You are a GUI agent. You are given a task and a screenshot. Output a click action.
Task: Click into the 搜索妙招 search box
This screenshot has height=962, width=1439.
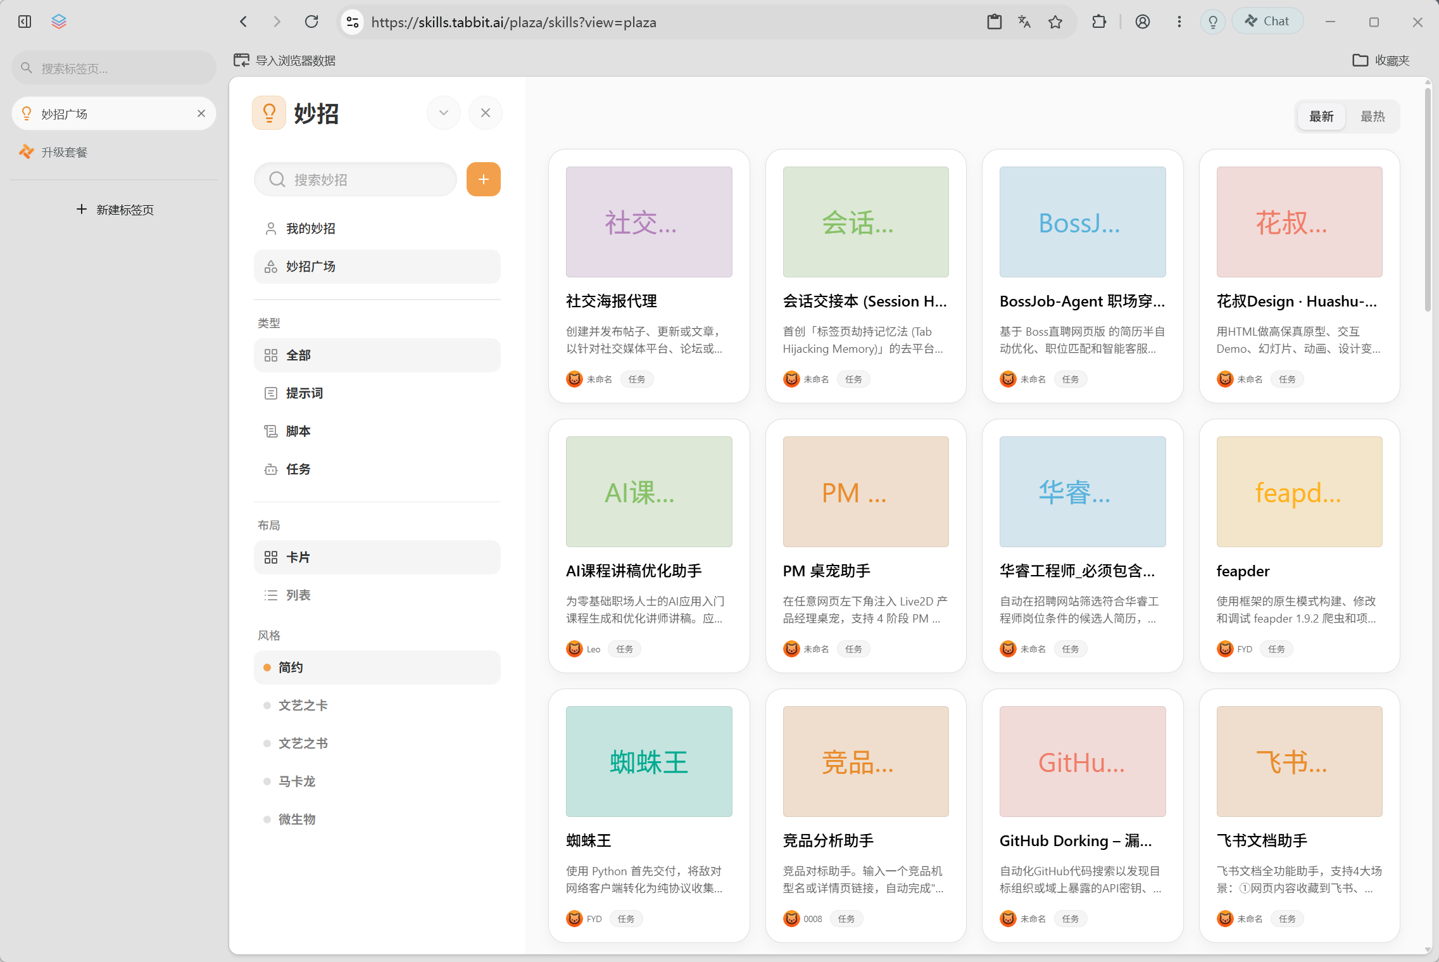pyautogui.click(x=355, y=179)
